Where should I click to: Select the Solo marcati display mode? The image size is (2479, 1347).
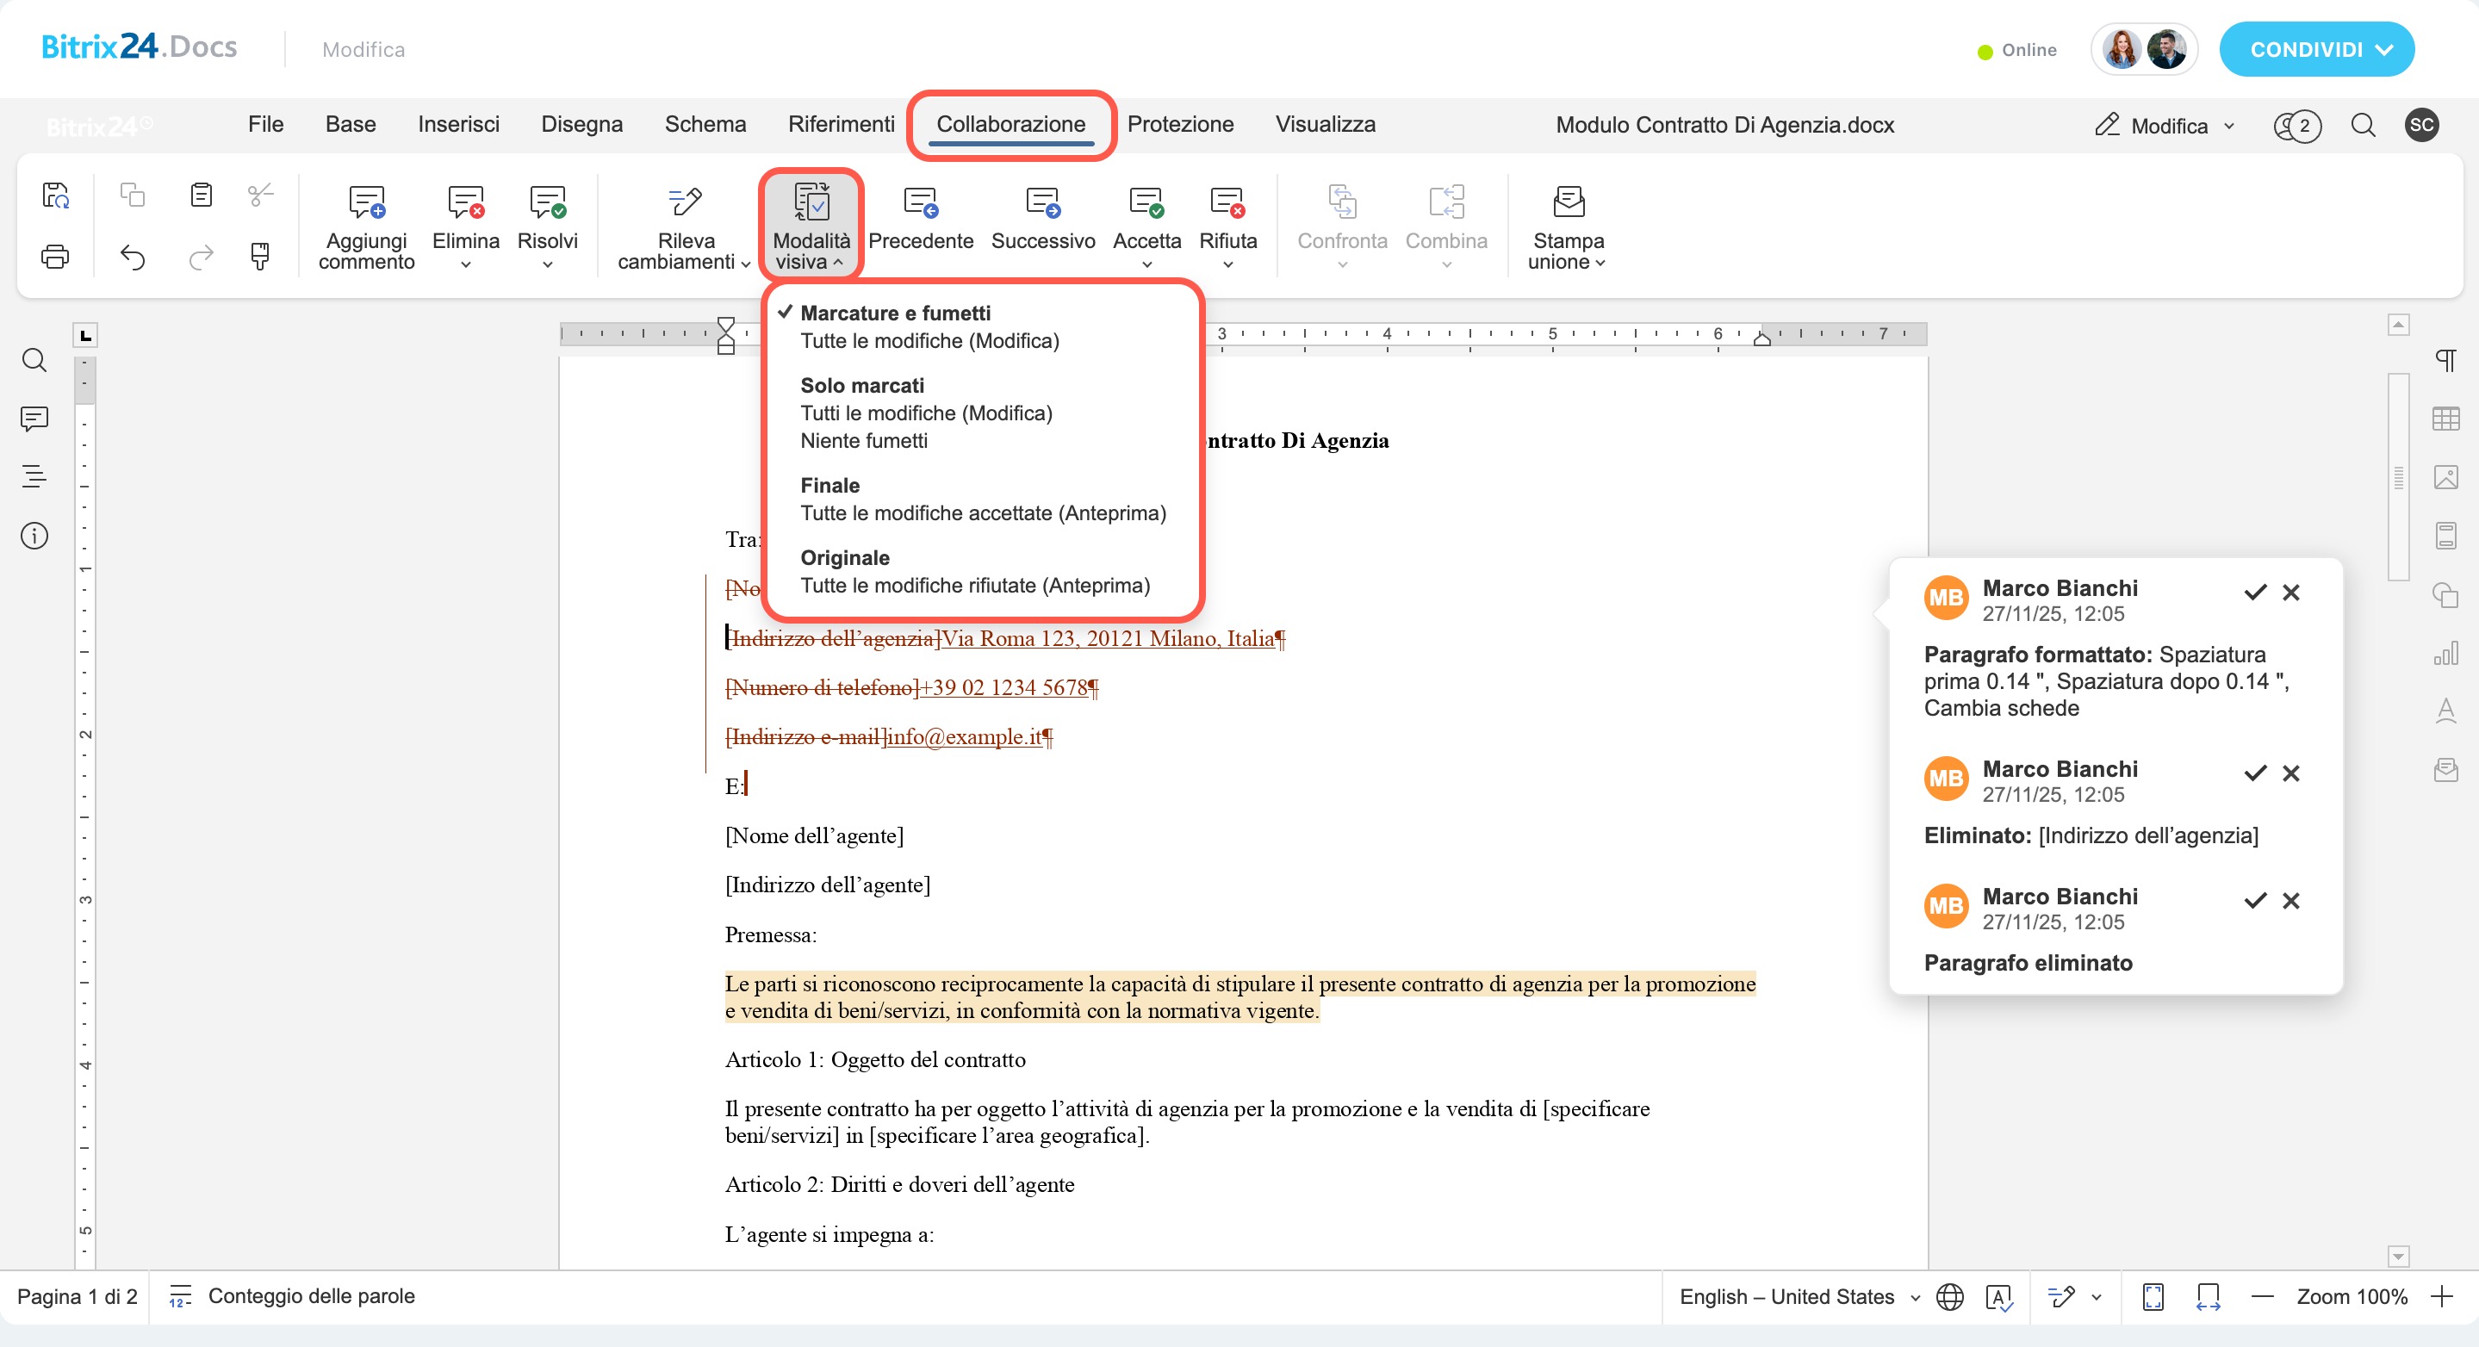coord(861,386)
